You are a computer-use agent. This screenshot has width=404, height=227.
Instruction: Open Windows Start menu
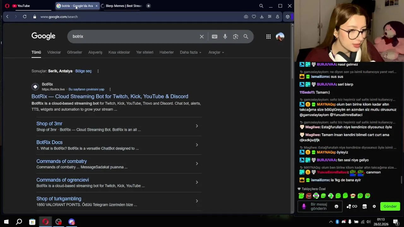(x=6, y=222)
